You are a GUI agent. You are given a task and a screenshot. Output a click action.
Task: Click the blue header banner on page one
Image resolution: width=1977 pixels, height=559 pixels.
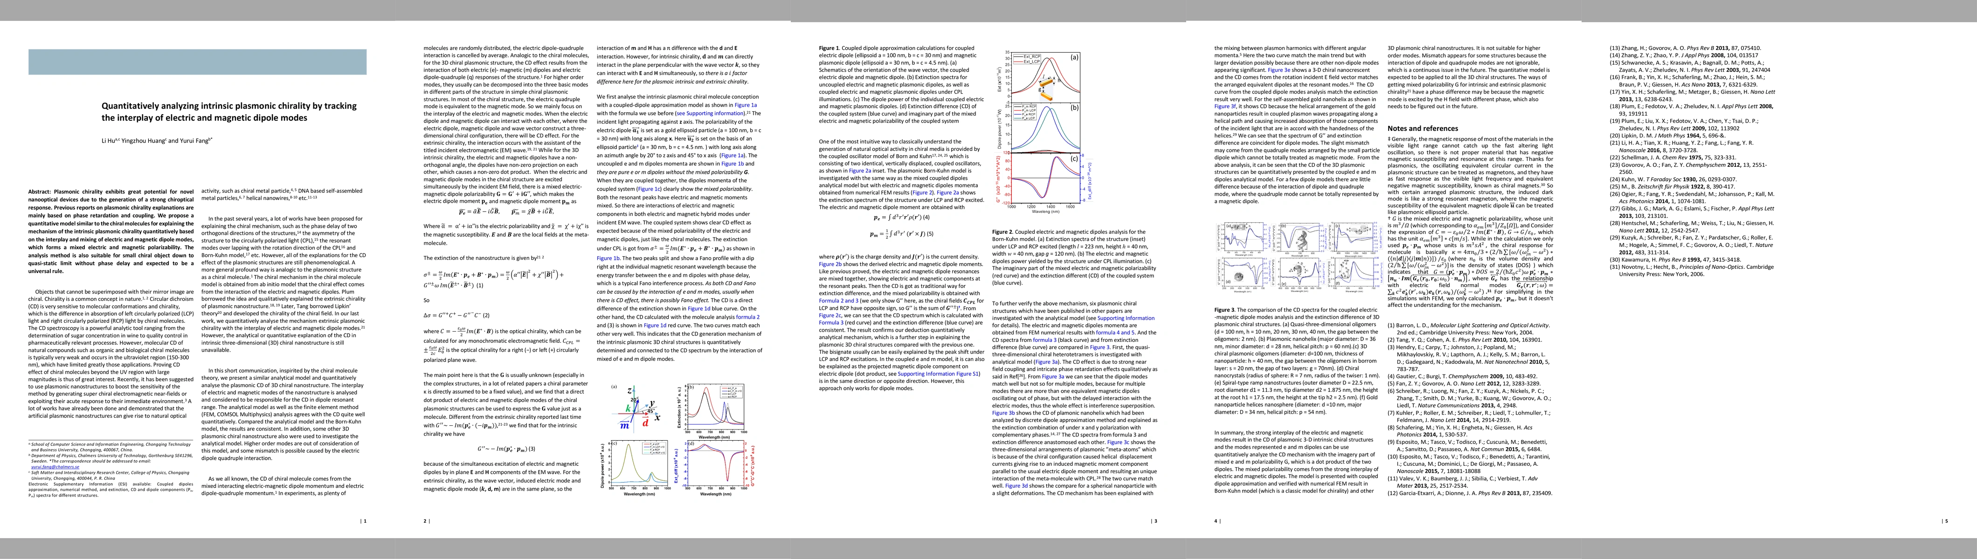pyautogui.click(x=197, y=61)
